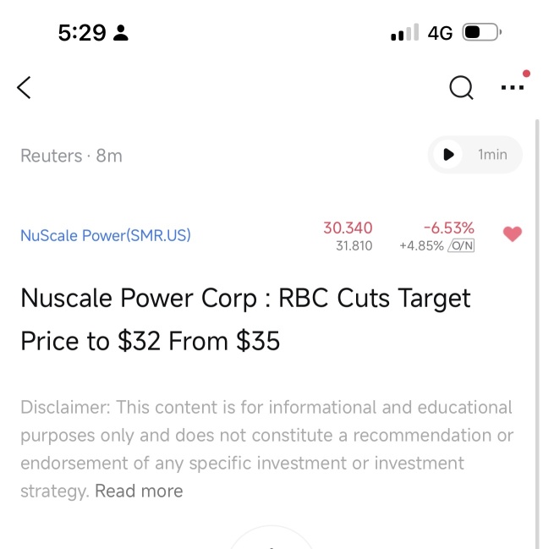Viewport: 543px width, 549px height.
Task: Tap the +4.85% overnight change
Action: tap(421, 246)
